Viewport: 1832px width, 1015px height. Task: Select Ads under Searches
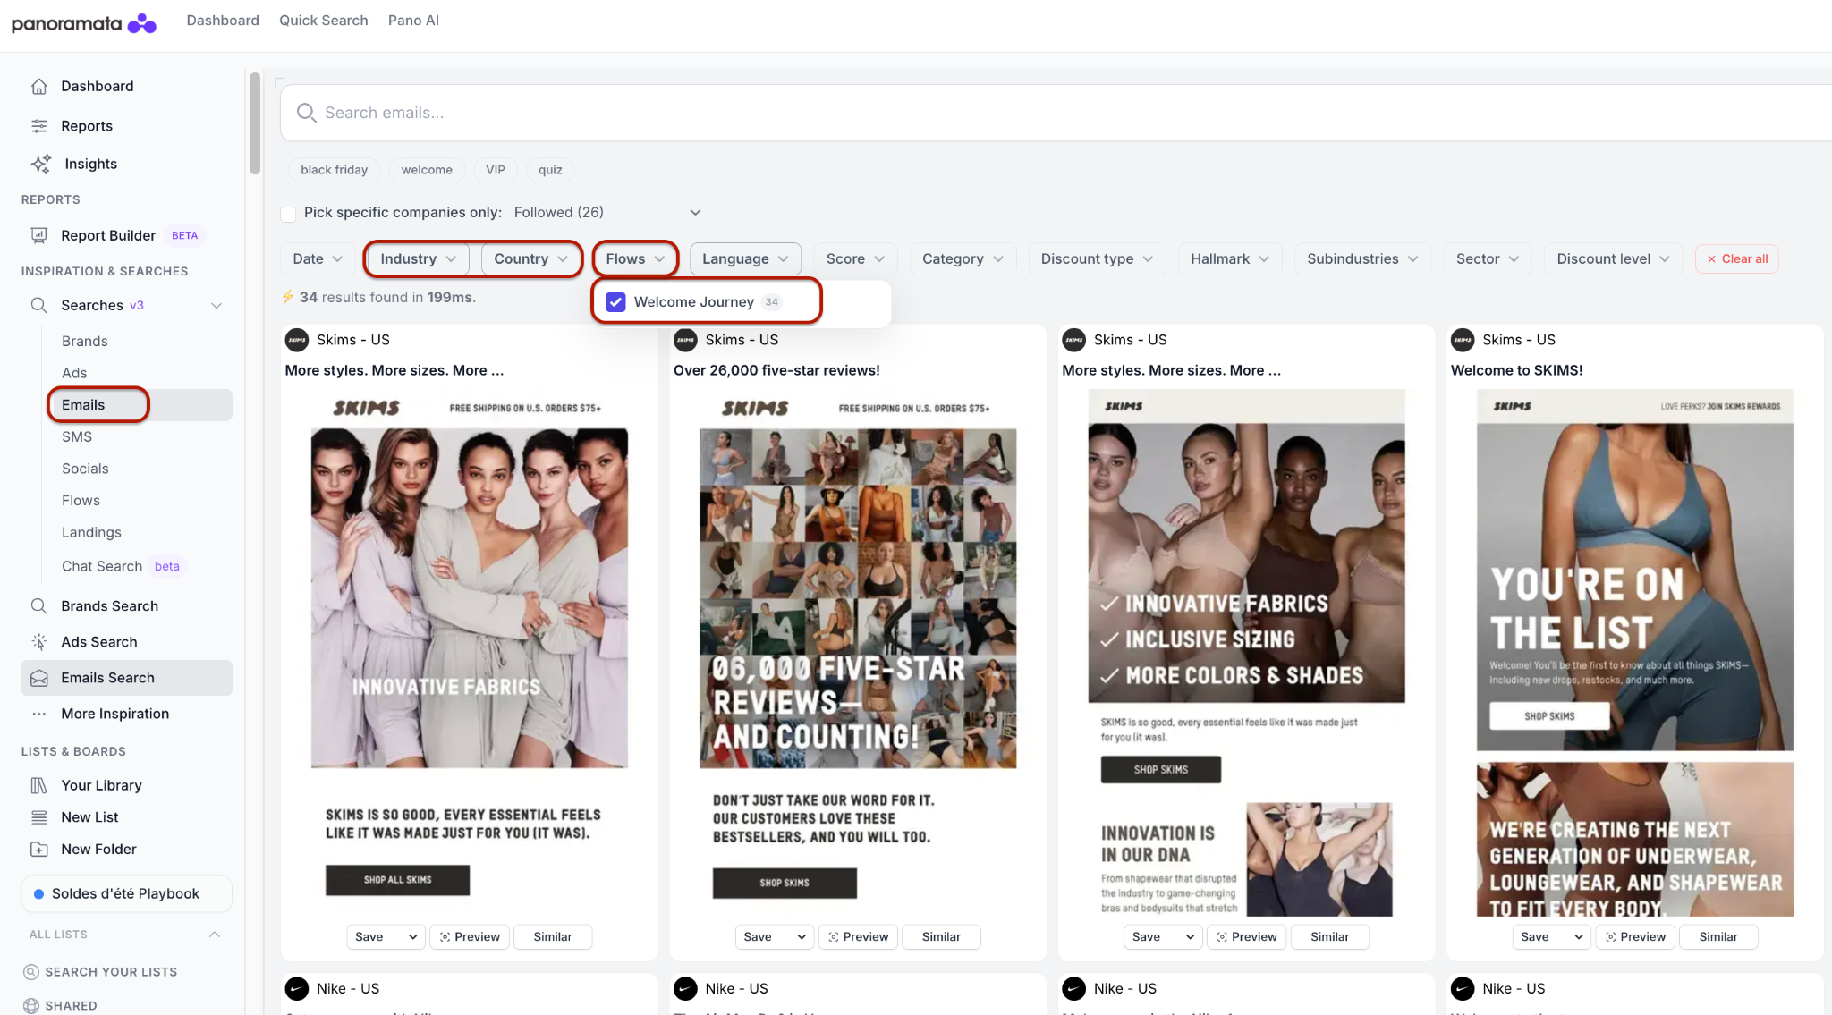coord(74,374)
